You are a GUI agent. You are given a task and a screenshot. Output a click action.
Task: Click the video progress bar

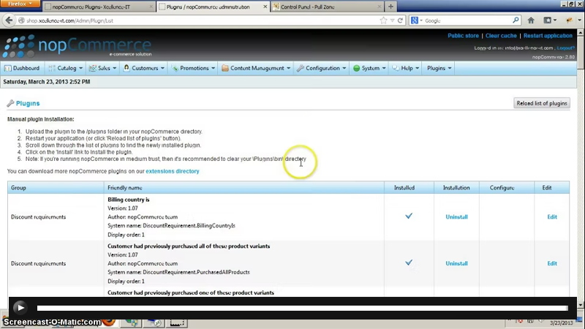pos(302,308)
